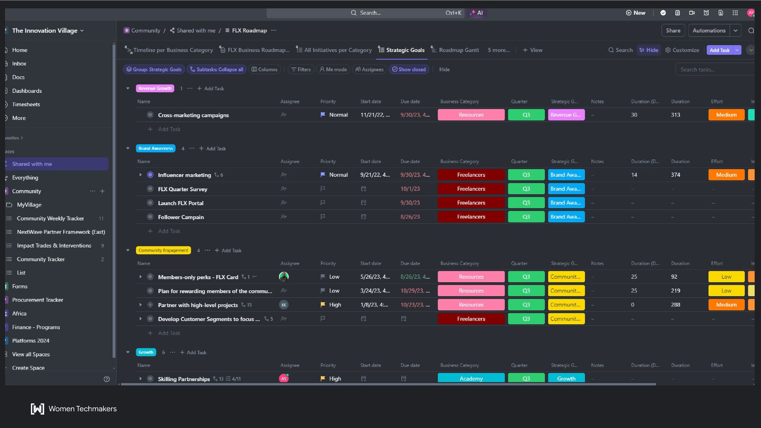Open the Customize panel
The image size is (761, 428).
682,50
